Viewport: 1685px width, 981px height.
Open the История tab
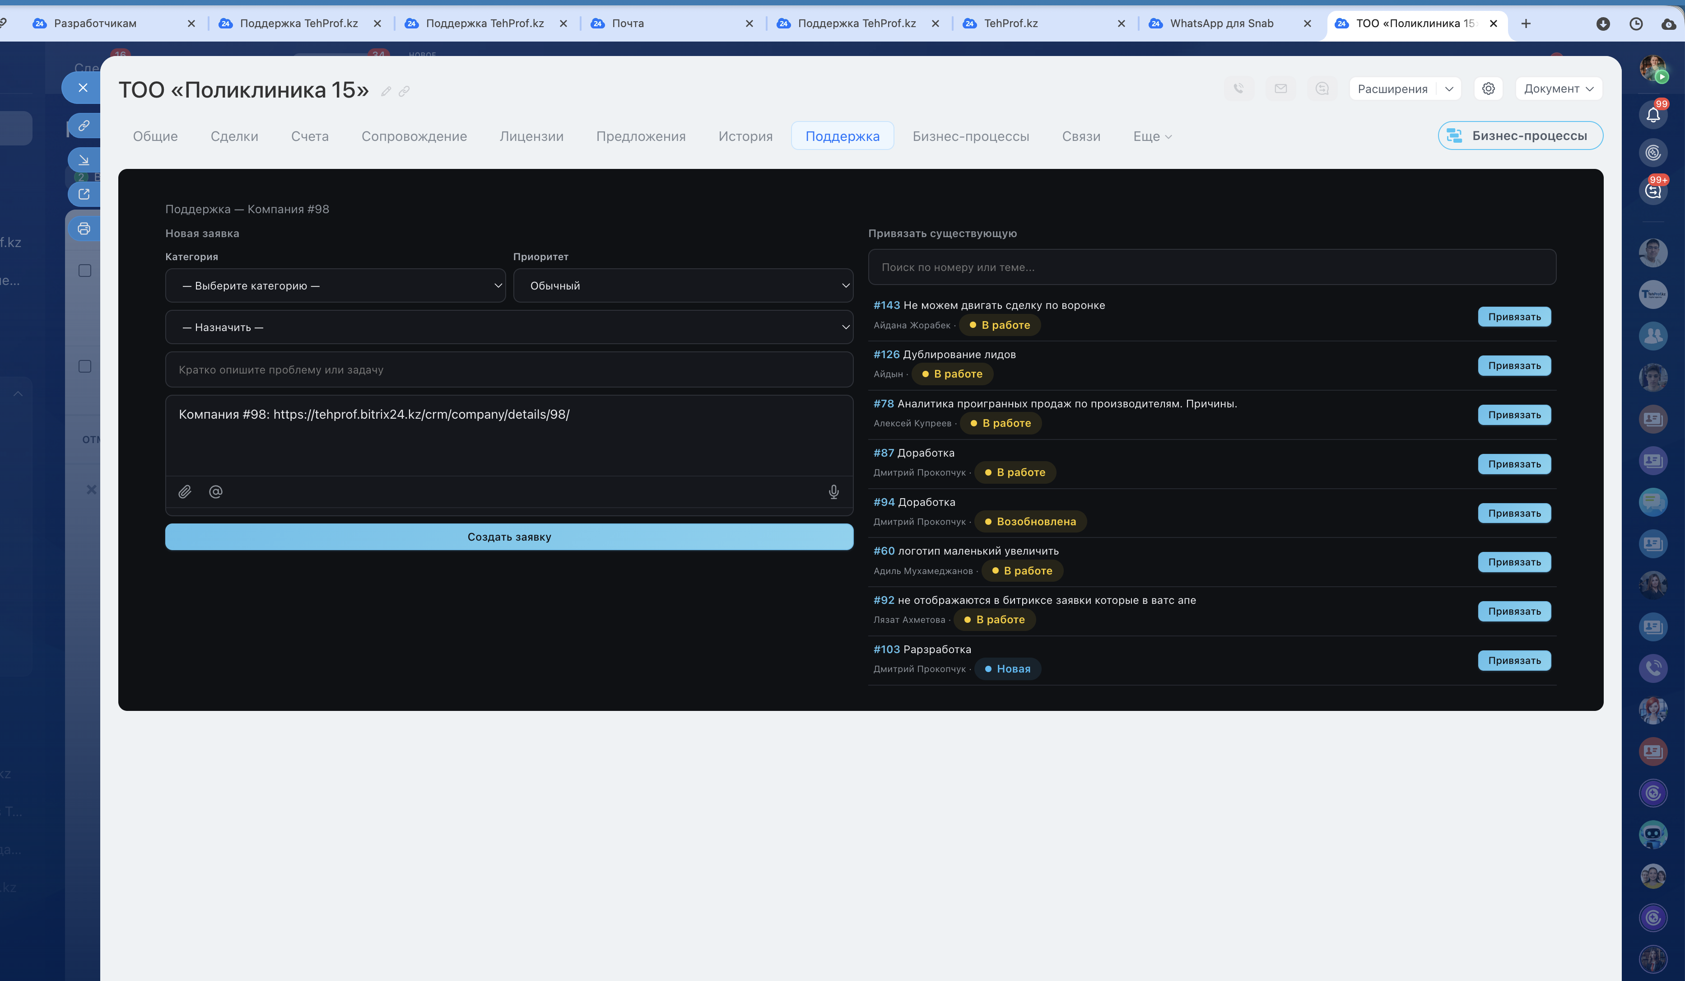(745, 136)
